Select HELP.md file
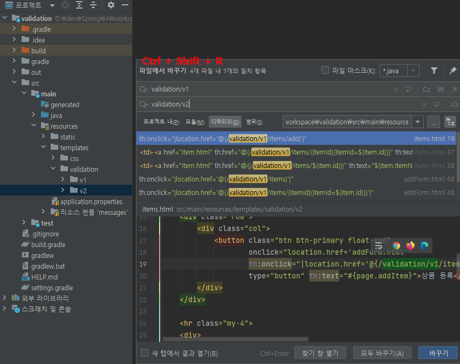Screen dimensions: 460x364 tap(40, 277)
